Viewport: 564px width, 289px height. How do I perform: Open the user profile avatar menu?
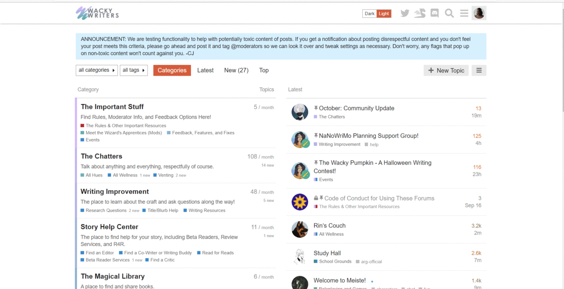[x=479, y=13]
